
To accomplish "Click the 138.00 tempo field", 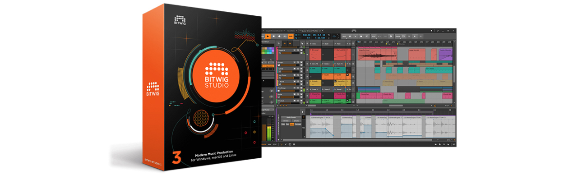I will click(307, 35).
